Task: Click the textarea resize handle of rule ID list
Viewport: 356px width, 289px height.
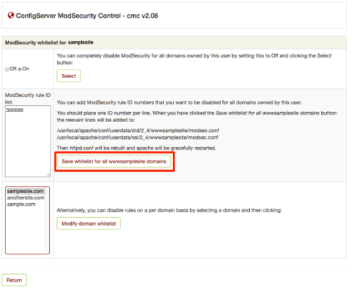Action: (x=48, y=175)
